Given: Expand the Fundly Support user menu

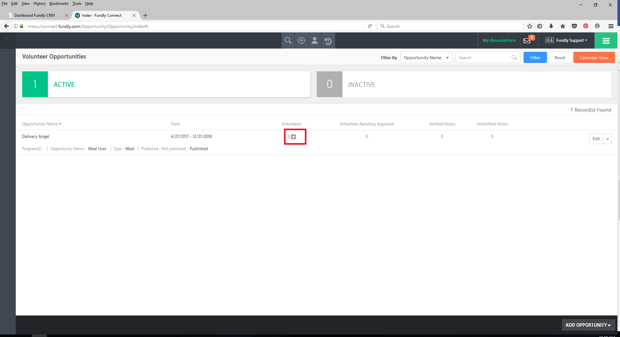Looking at the screenshot, I should click(x=566, y=41).
